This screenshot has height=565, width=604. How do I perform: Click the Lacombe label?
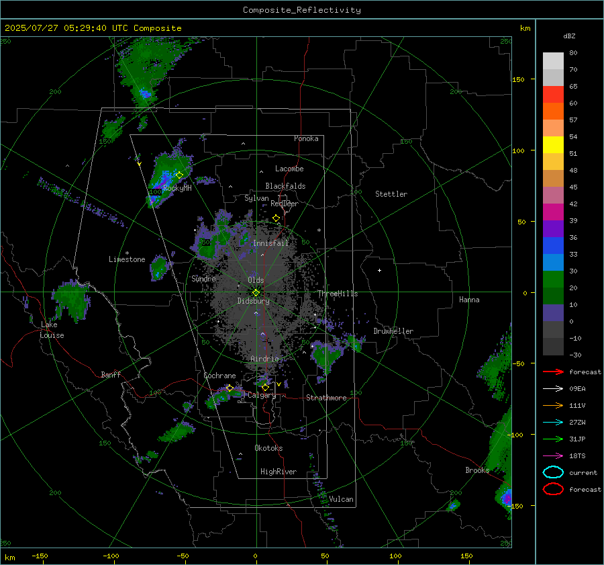[289, 169]
